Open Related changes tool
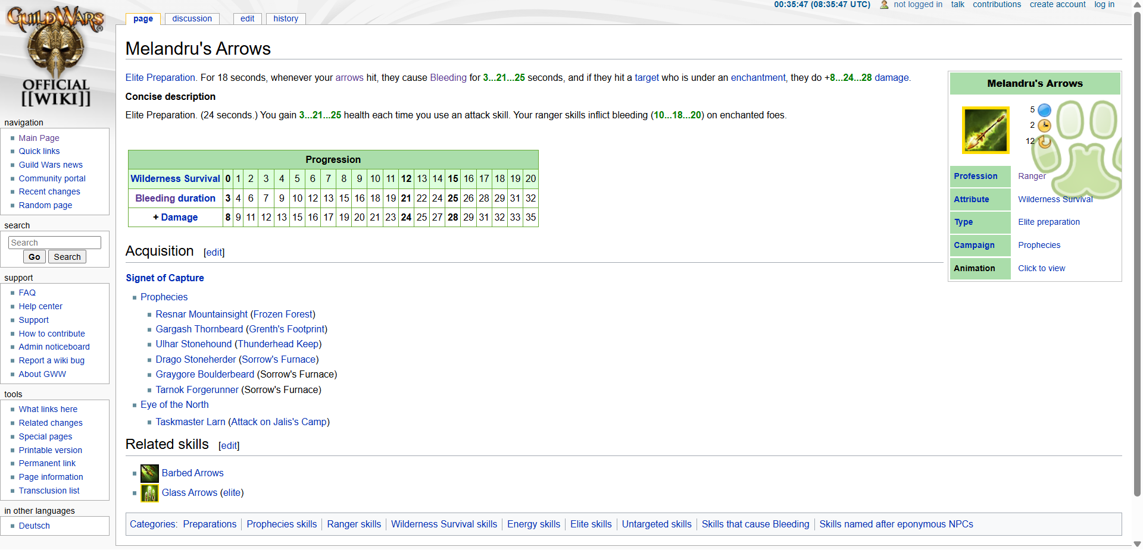1143x550 pixels. tap(51, 423)
